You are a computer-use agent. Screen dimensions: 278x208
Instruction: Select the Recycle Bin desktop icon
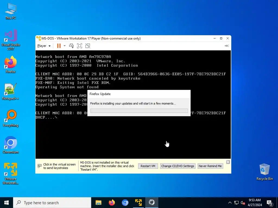[264, 172]
